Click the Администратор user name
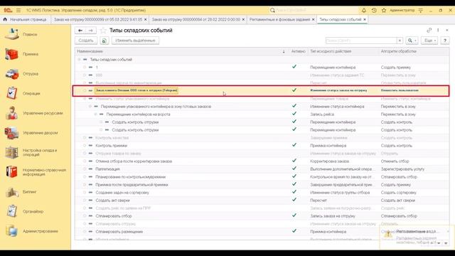Viewport: 455px width, 256px height. (x=402, y=10)
